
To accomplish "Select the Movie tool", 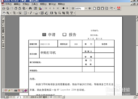I will pos(51,13).
